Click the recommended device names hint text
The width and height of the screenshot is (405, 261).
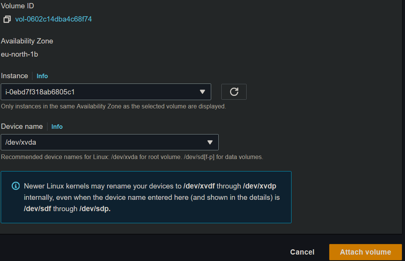(132, 157)
